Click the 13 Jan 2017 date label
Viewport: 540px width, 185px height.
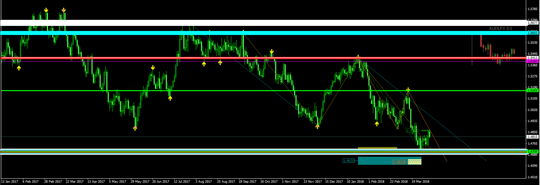(x=9, y=182)
